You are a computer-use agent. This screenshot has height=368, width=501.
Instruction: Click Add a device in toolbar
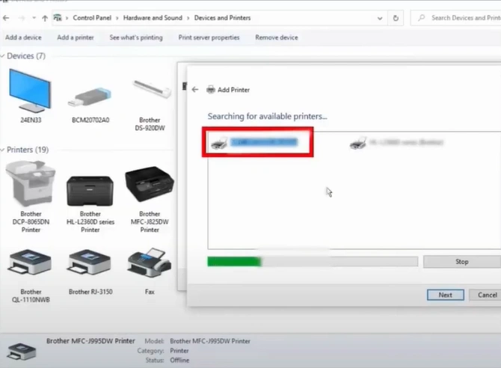point(23,37)
